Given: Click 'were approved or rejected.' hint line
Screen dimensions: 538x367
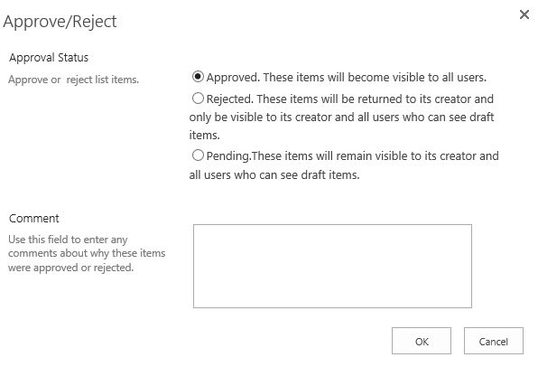Looking at the screenshot, I should [70, 268].
